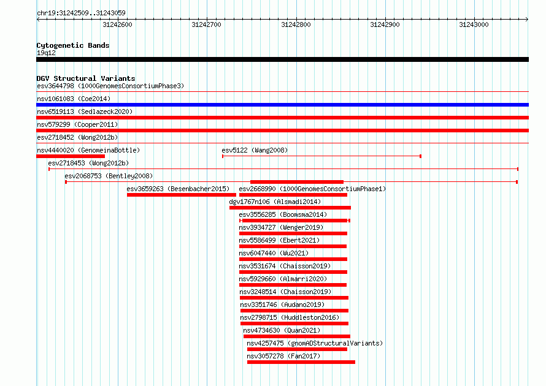Click the red bar under nsv579299
546x386 pixels.
point(282,131)
